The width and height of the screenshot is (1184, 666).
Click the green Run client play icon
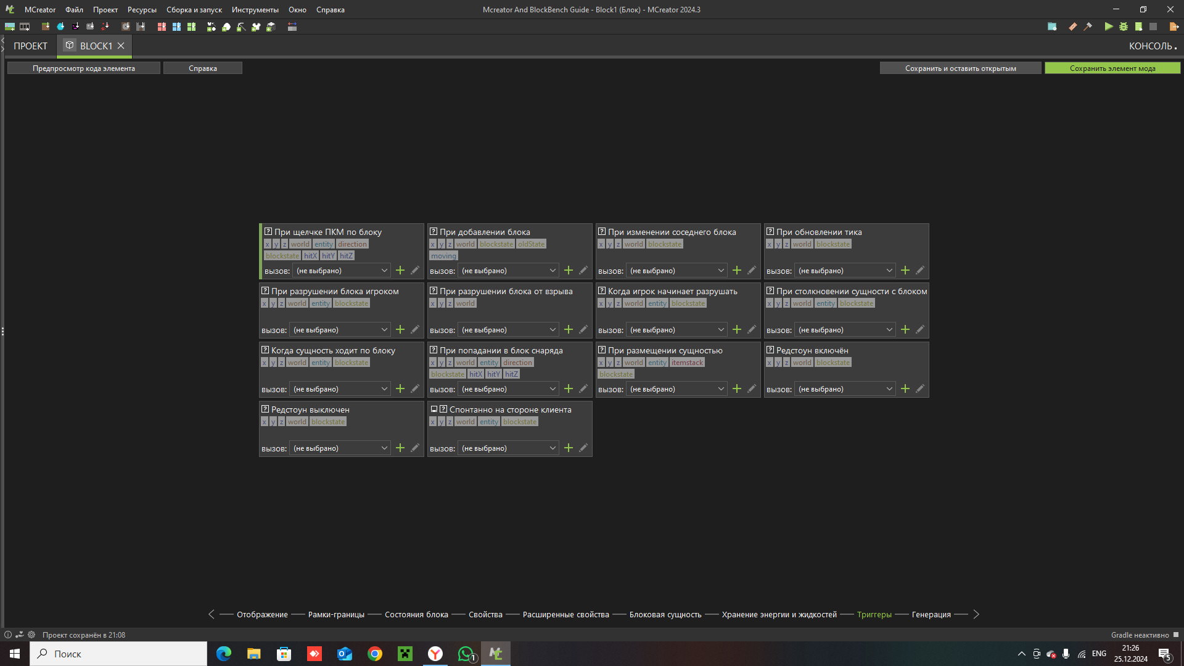pos(1109,27)
